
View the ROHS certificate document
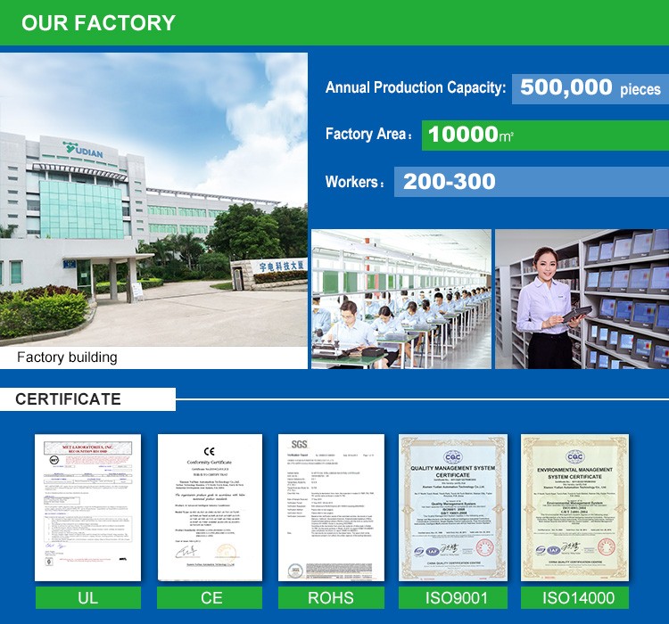click(x=331, y=508)
